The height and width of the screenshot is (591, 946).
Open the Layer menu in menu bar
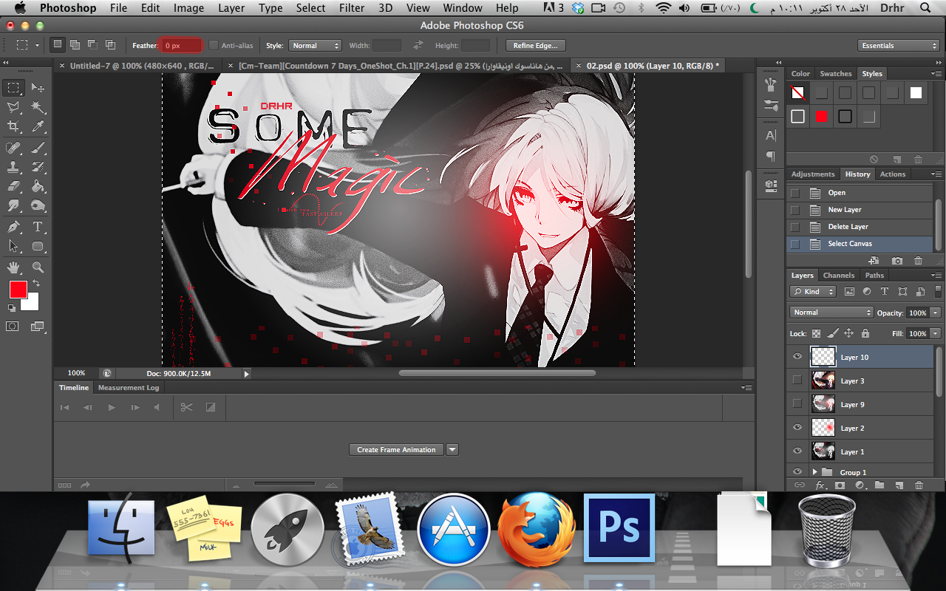click(x=231, y=8)
